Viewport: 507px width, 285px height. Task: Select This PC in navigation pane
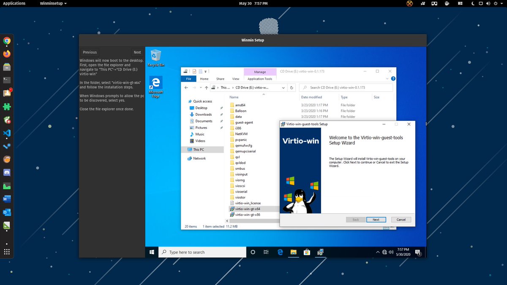[x=202, y=149]
